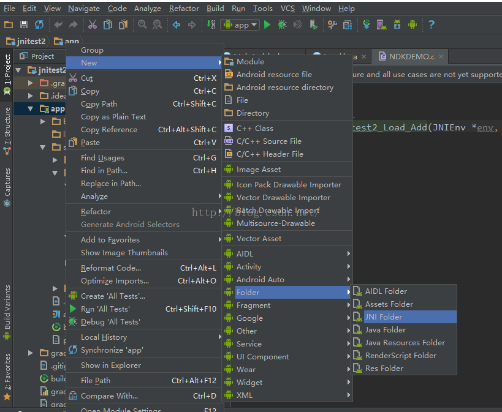Select Assets Folder from Folder submenu

pyautogui.click(x=389, y=304)
